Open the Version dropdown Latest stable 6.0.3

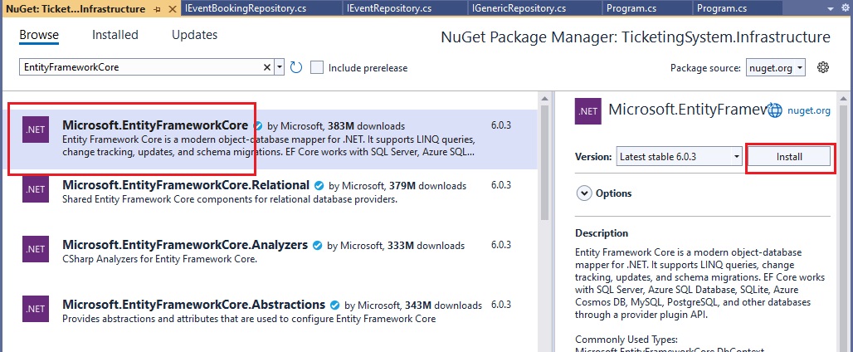(680, 157)
